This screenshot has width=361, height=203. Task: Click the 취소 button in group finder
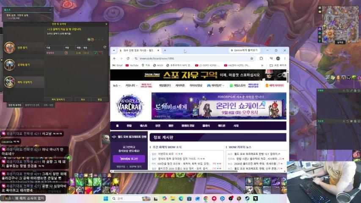(x=83, y=99)
